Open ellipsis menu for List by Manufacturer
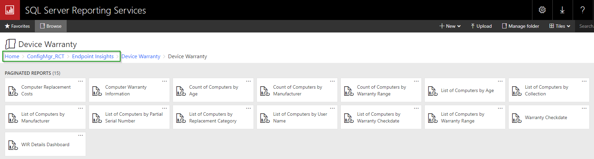594x159 pixels. (81, 108)
